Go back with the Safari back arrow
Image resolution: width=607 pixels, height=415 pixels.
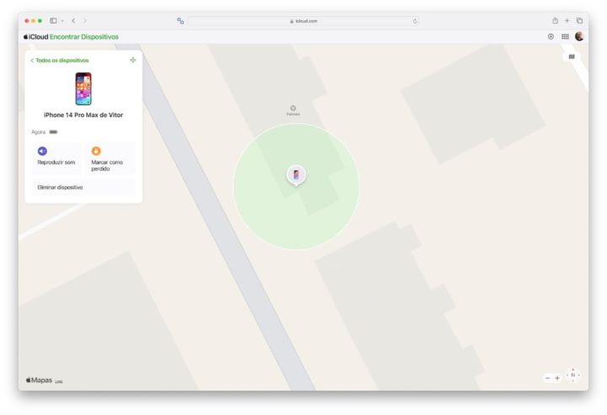pyautogui.click(x=73, y=21)
